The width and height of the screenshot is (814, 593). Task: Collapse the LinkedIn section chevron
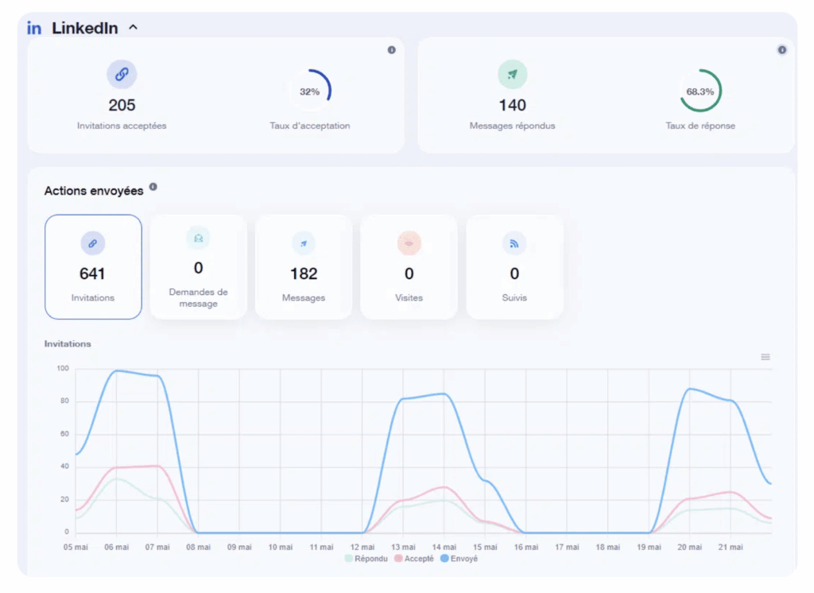coord(133,28)
